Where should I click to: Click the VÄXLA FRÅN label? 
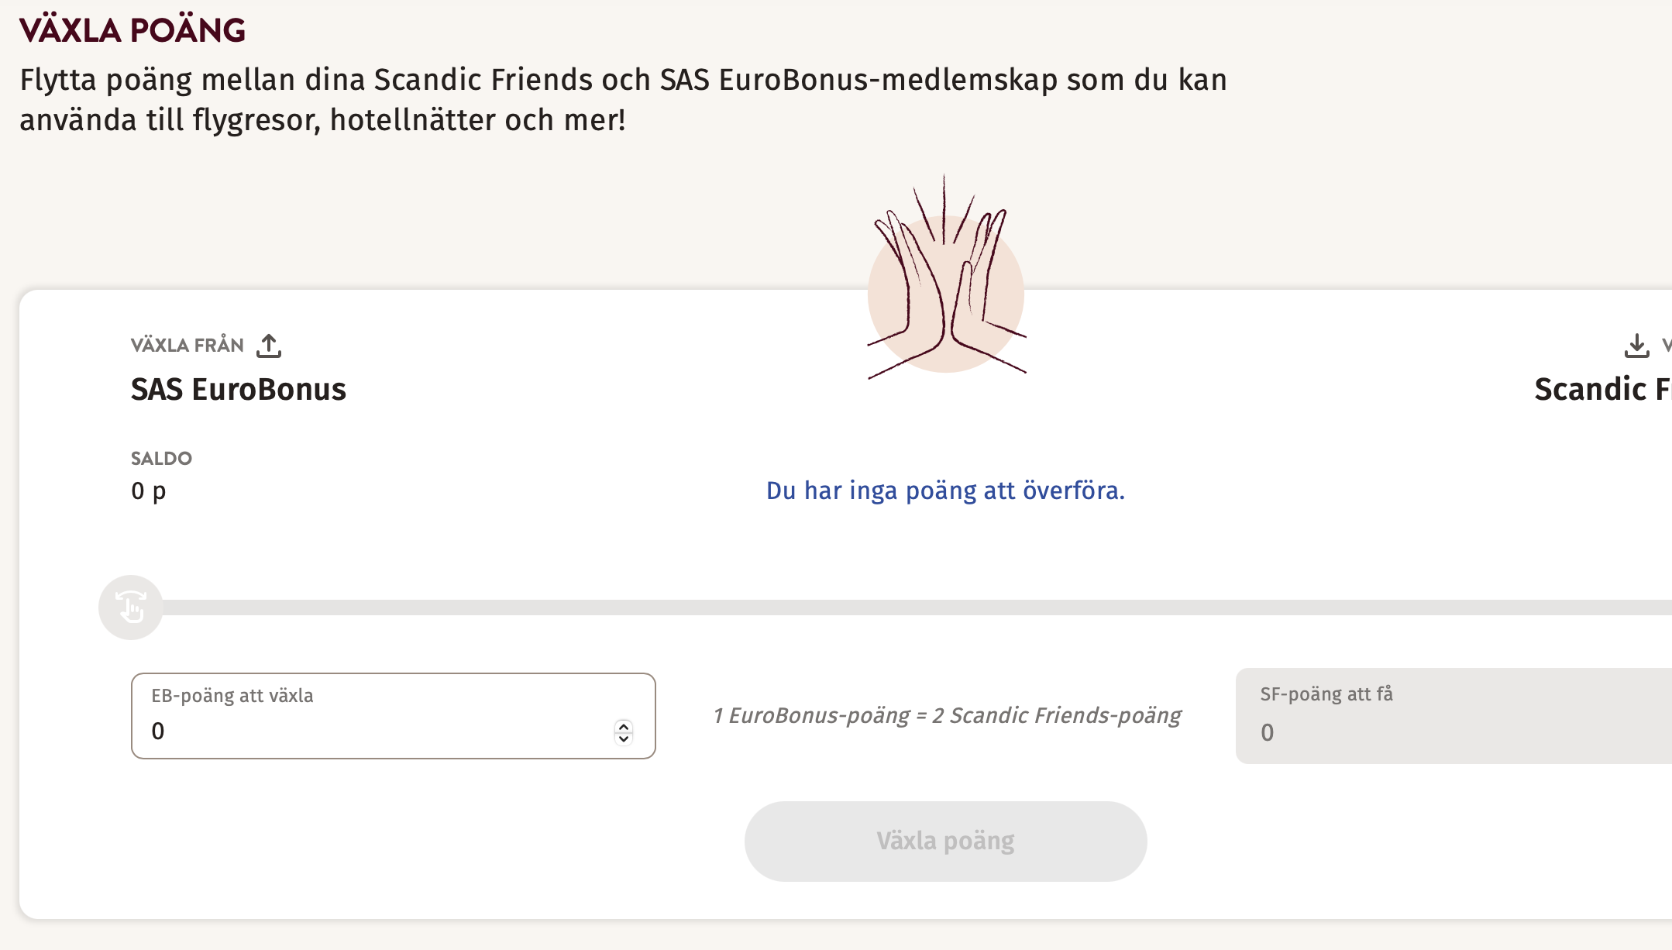pos(187,346)
